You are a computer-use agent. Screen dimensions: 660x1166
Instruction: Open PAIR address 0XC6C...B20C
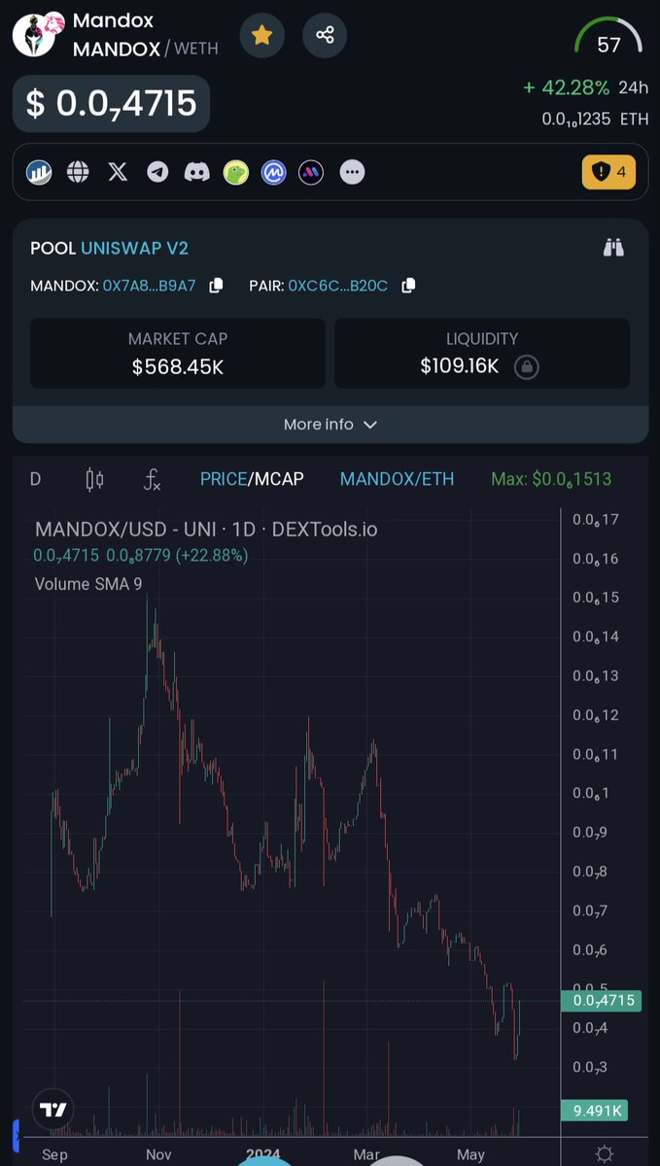[338, 286]
